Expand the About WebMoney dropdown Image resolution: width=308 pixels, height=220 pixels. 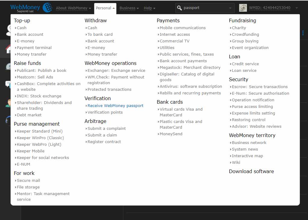click(73, 8)
